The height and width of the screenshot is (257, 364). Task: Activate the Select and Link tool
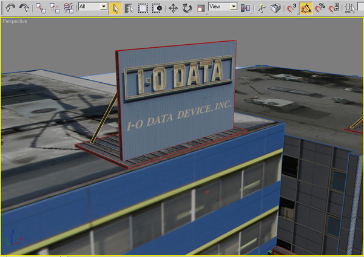pyautogui.click(x=41, y=8)
